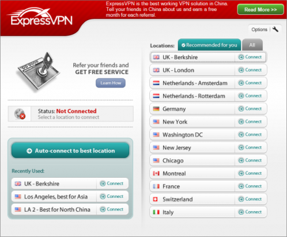The width and height of the screenshot is (287, 237).
Task: Connect to UK - Berkshire in Locations list
Action: (250, 57)
